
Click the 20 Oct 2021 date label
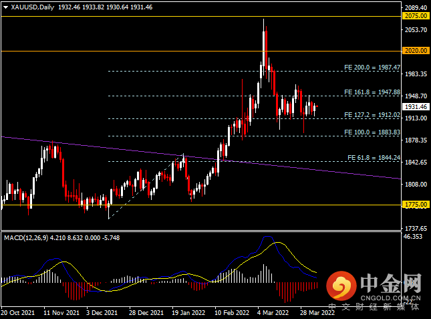click(18, 313)
